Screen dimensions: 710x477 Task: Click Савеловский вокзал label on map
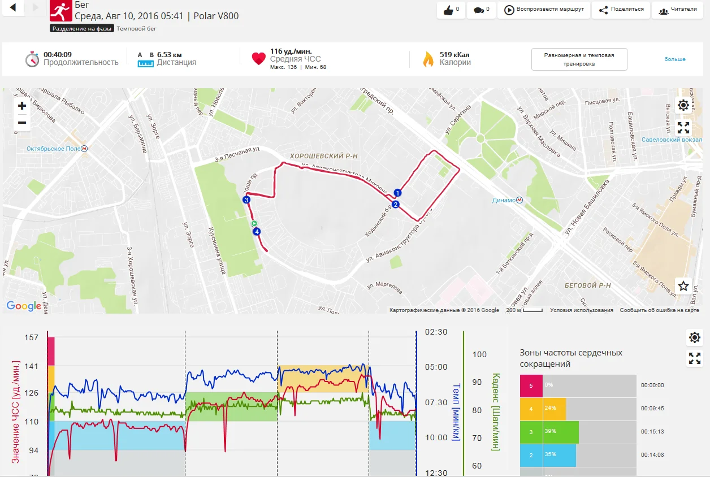(673, 139)
